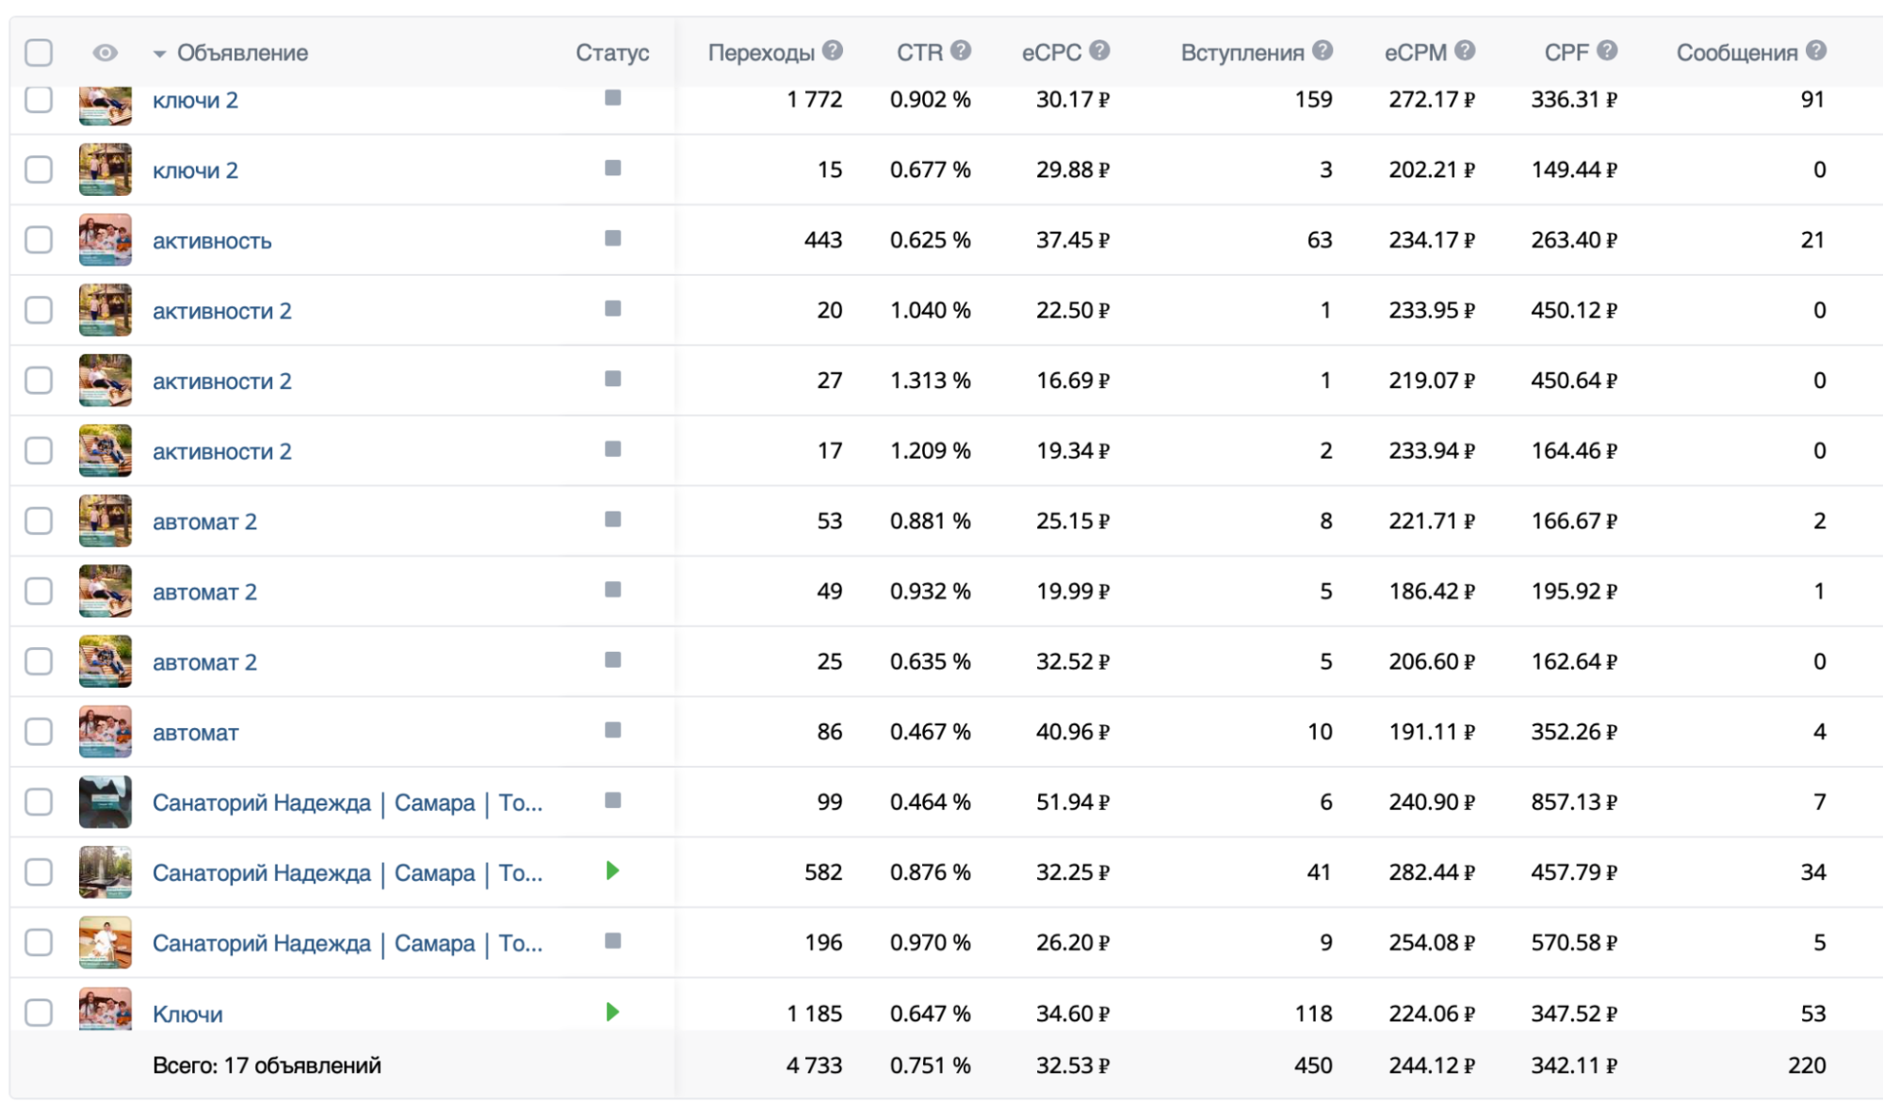The image size is (1883, 1104).
Task: Click stopped status icon of активность ad
Action: 612,238
